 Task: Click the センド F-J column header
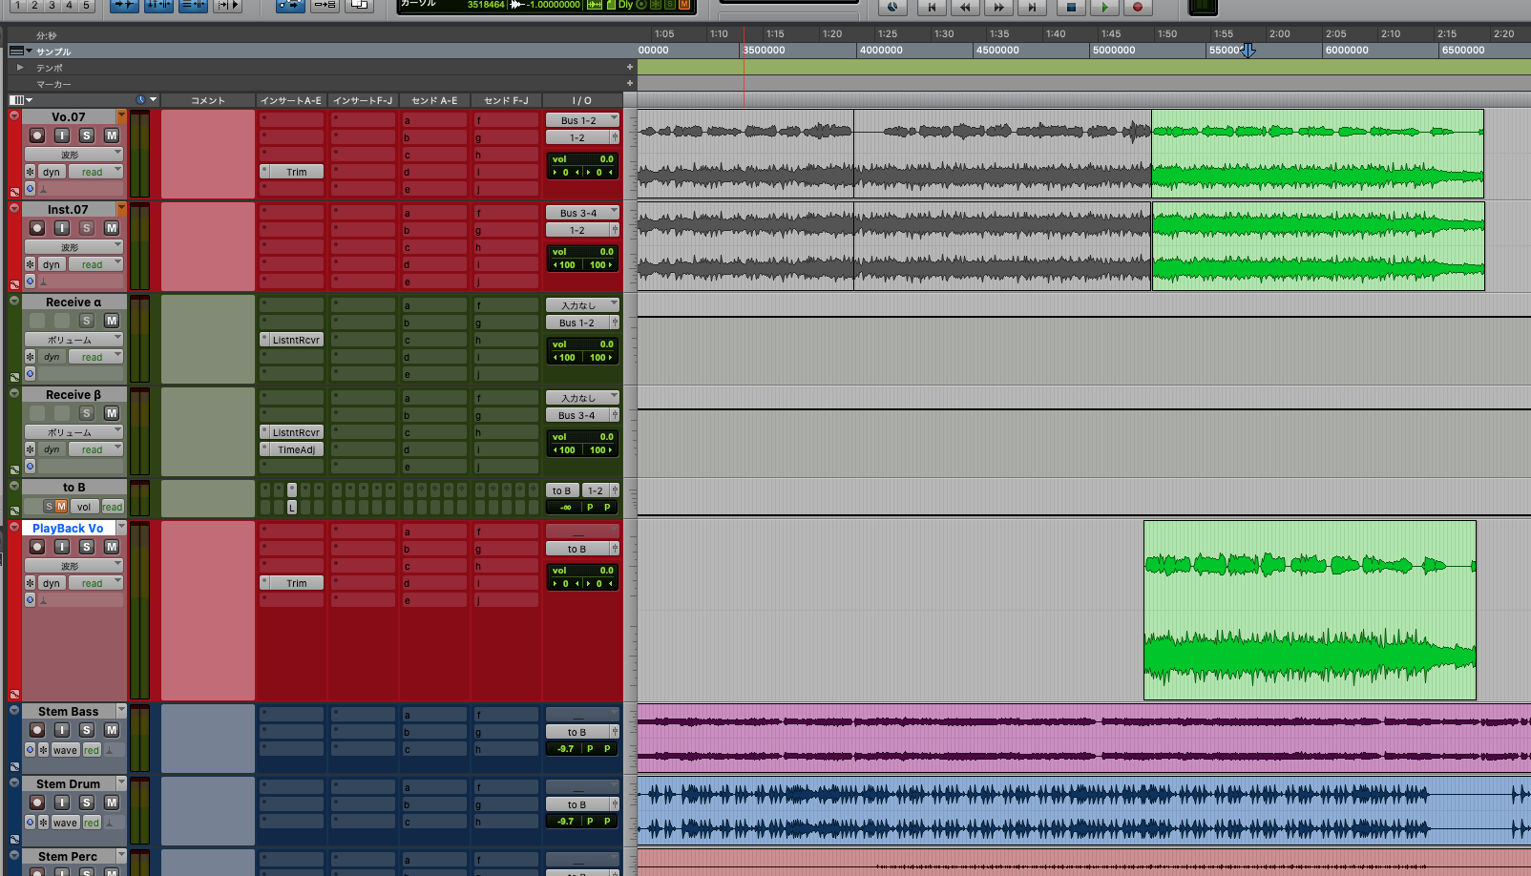(x=506, y=100)
